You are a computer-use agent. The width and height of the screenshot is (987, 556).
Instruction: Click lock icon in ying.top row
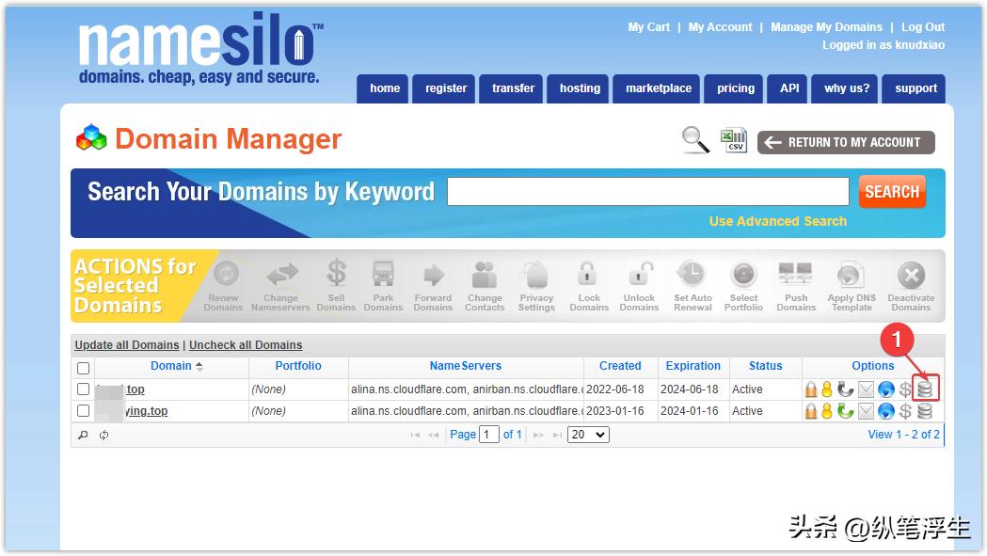pos(811,411)
